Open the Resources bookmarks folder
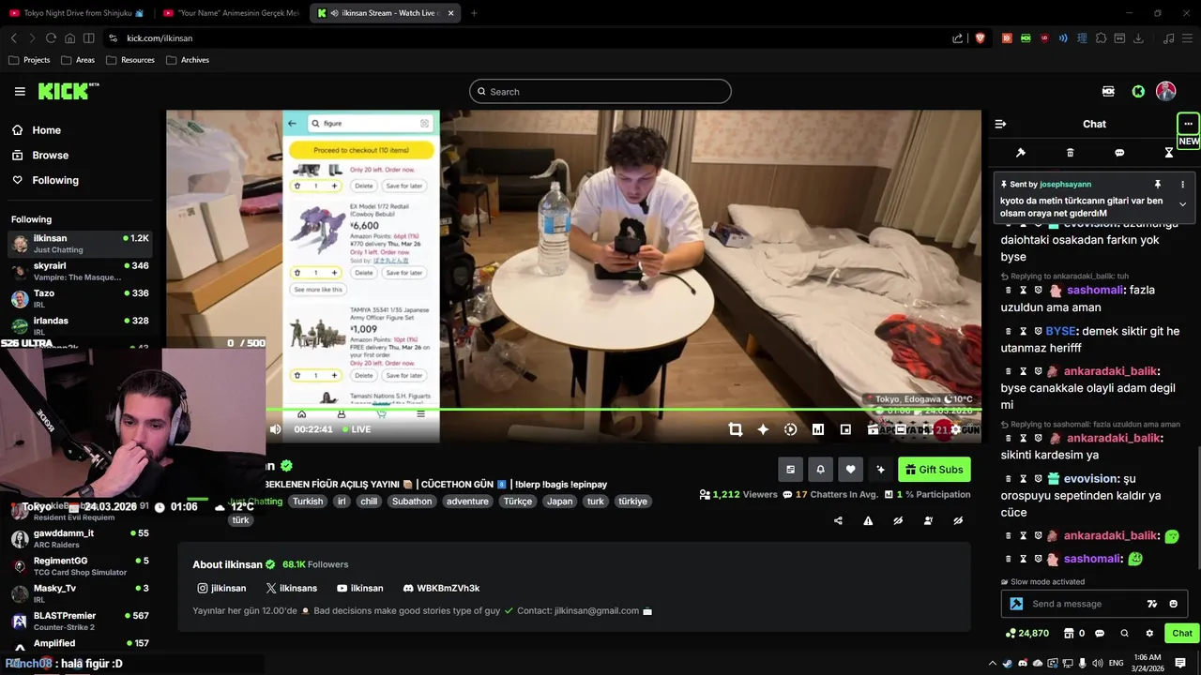 pyautogui.click(x=130, y=60)
